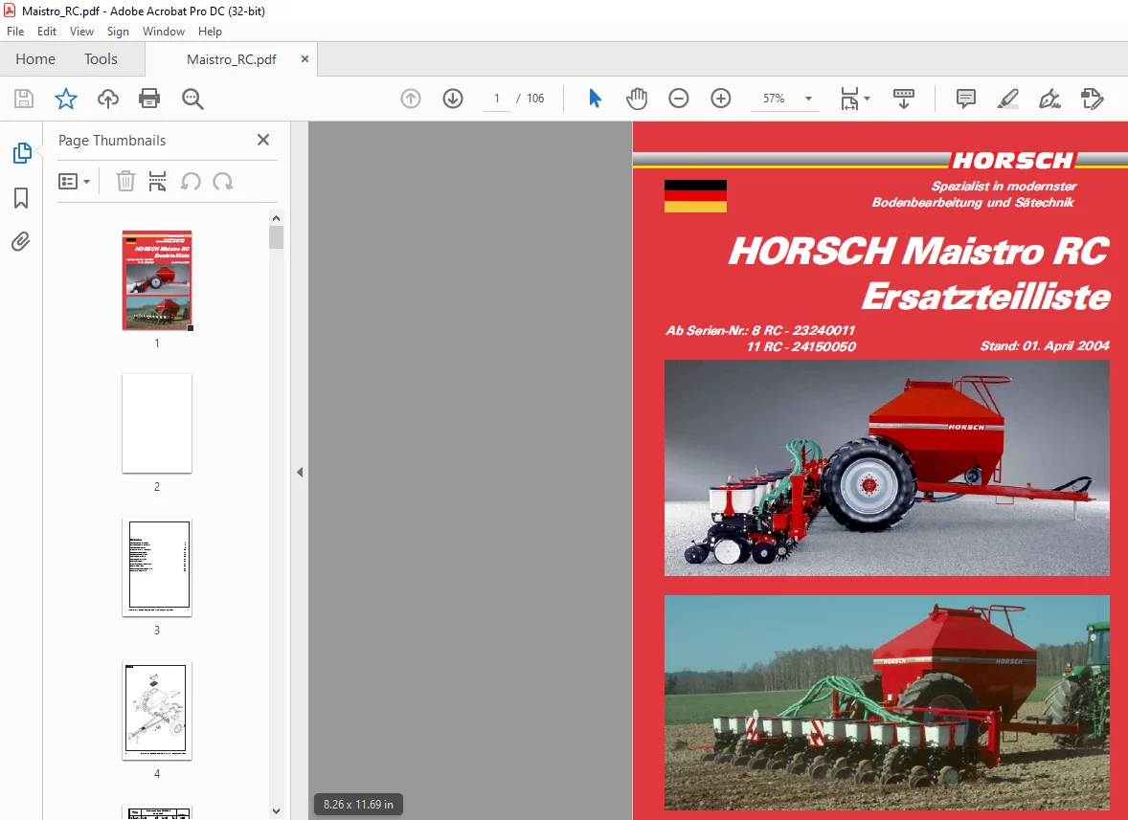
Task: Rotate page clockwise
Action: pyautogui.click(x=223, y=181)
